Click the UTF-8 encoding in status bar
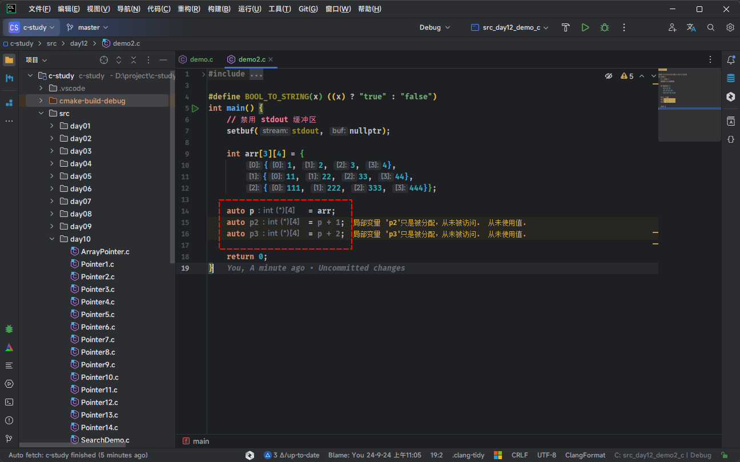 546,455
